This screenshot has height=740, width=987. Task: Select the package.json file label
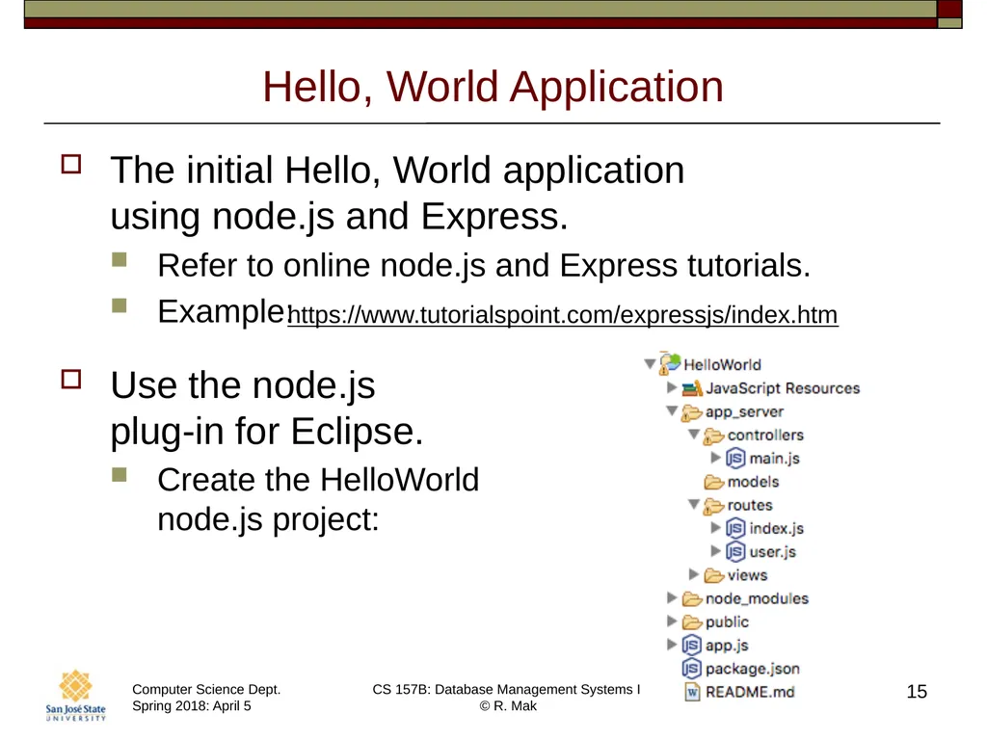[753, 669]
